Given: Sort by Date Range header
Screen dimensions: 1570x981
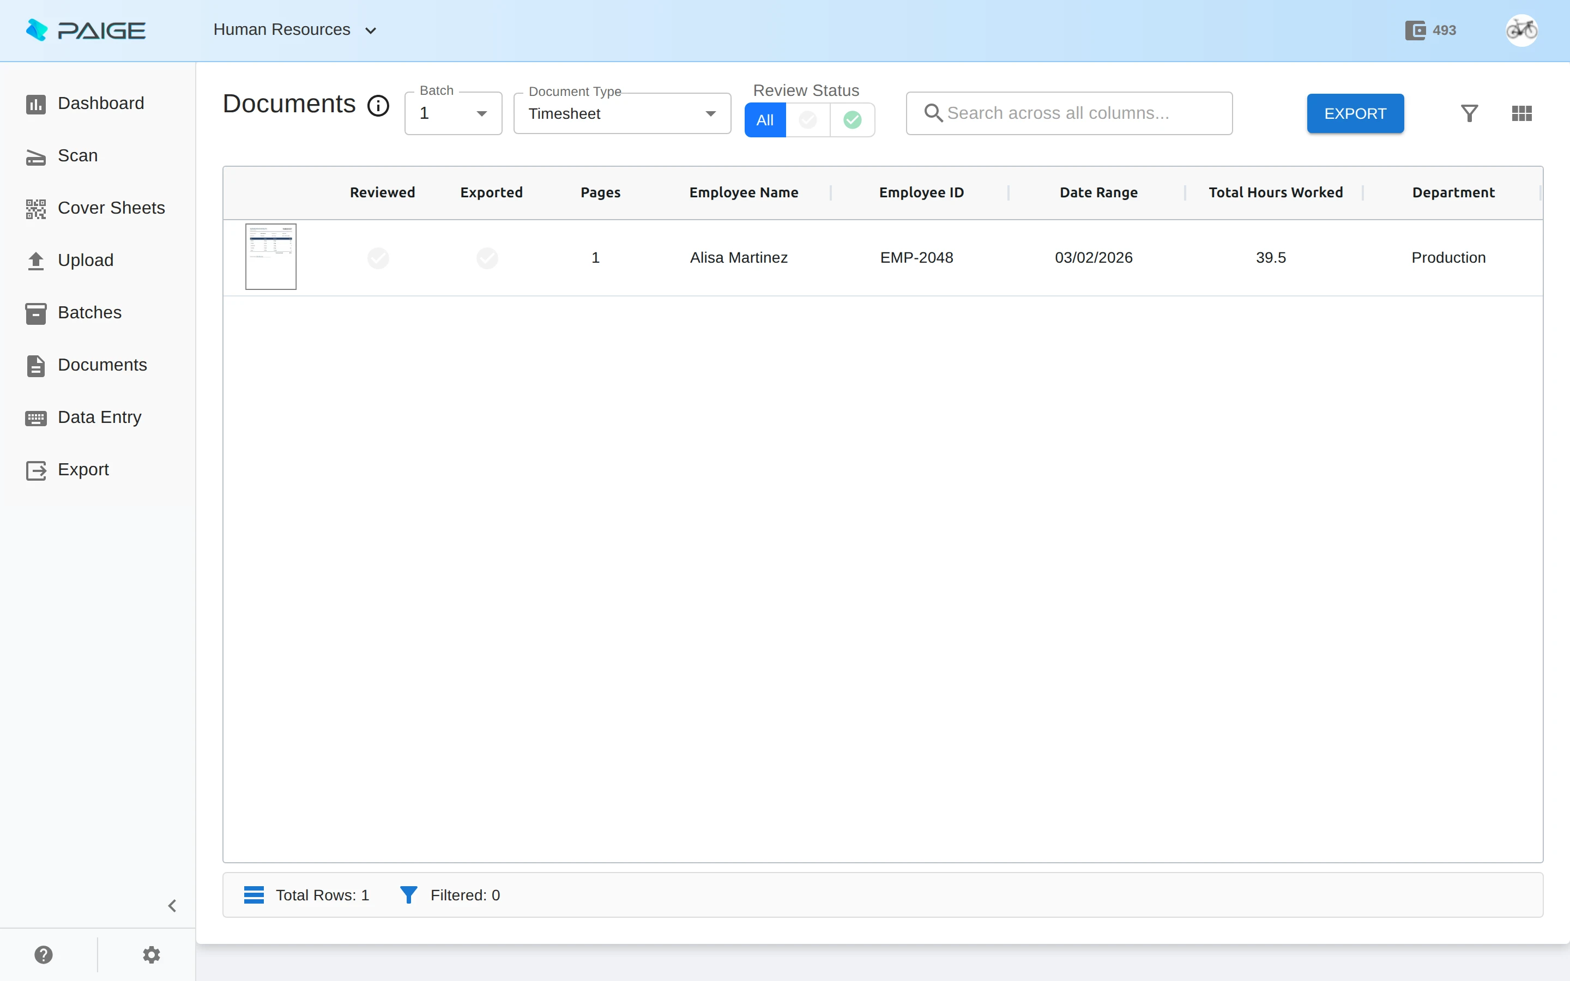Looking at the screenshot, I should 1098,193.
